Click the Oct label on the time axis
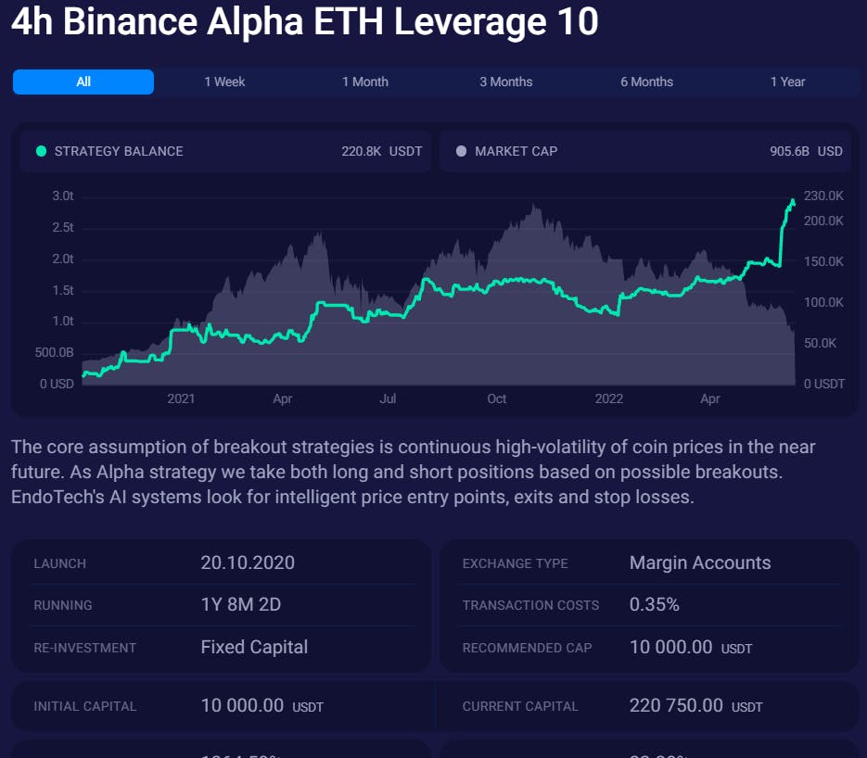 [497, 399]
